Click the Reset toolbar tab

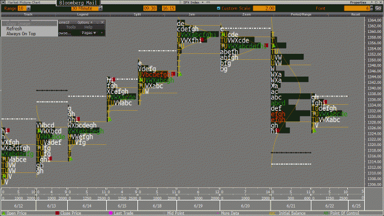(356, 14)
